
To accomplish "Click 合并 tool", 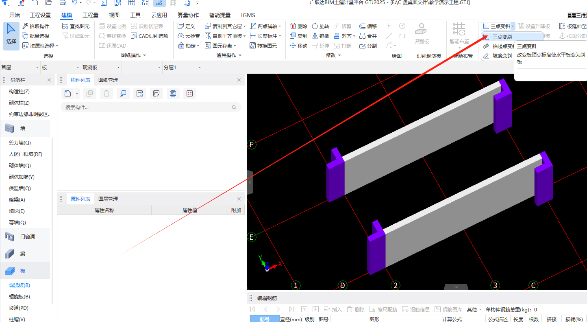I will [x=368, y=36].
